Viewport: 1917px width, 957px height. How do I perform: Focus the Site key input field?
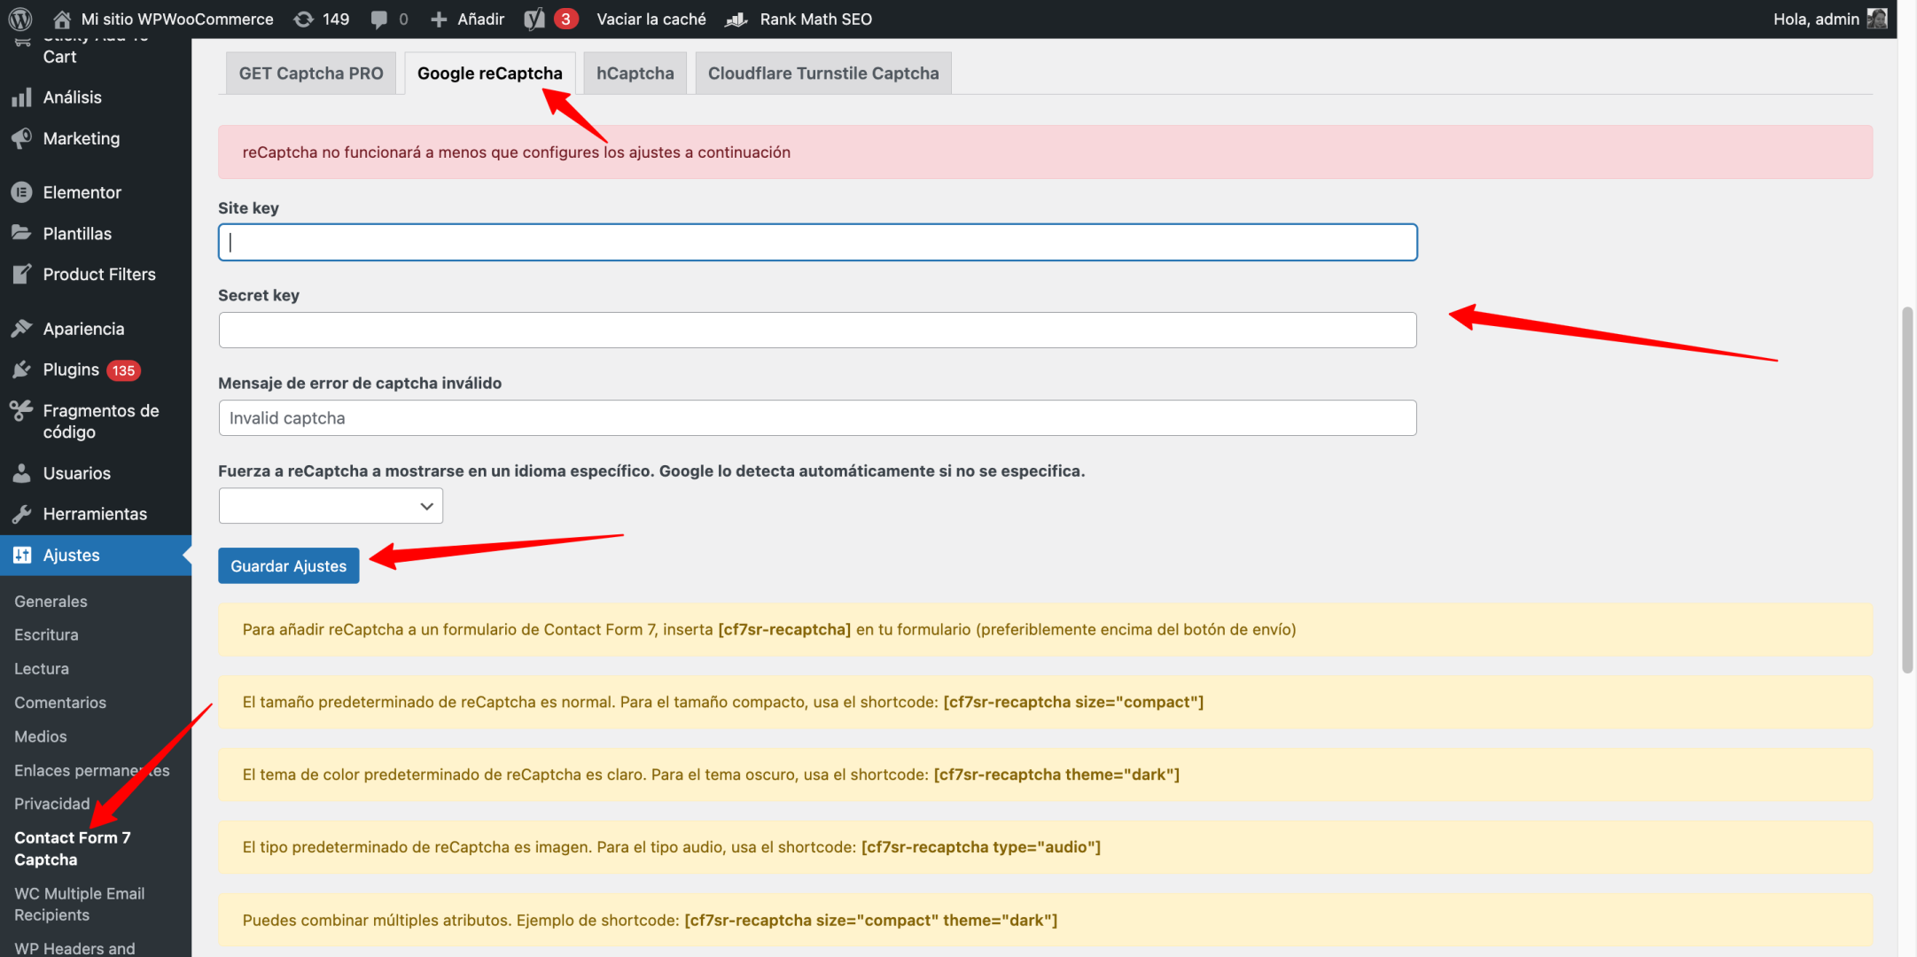tap(817, 242)
